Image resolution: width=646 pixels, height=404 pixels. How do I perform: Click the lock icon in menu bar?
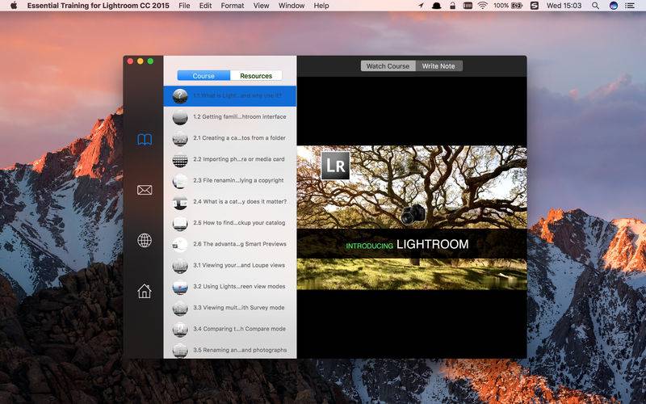[x=452, y=6]
